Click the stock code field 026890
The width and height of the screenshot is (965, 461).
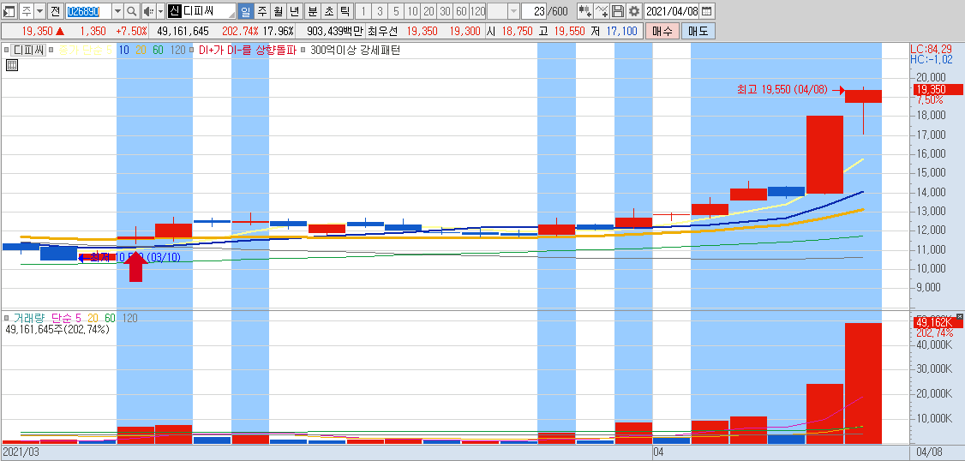[x=88, y=11]
